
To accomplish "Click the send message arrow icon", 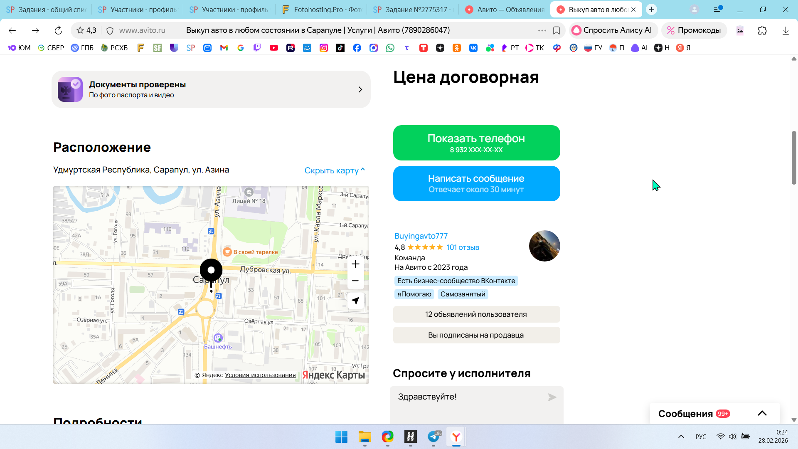I will [552, 397].
